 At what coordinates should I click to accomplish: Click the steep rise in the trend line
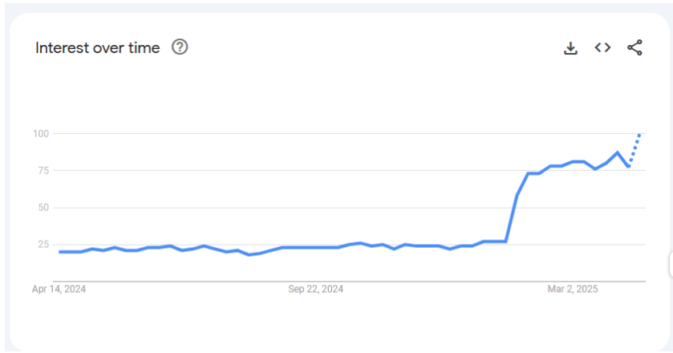pyautogui.click(x=511, y=218)
